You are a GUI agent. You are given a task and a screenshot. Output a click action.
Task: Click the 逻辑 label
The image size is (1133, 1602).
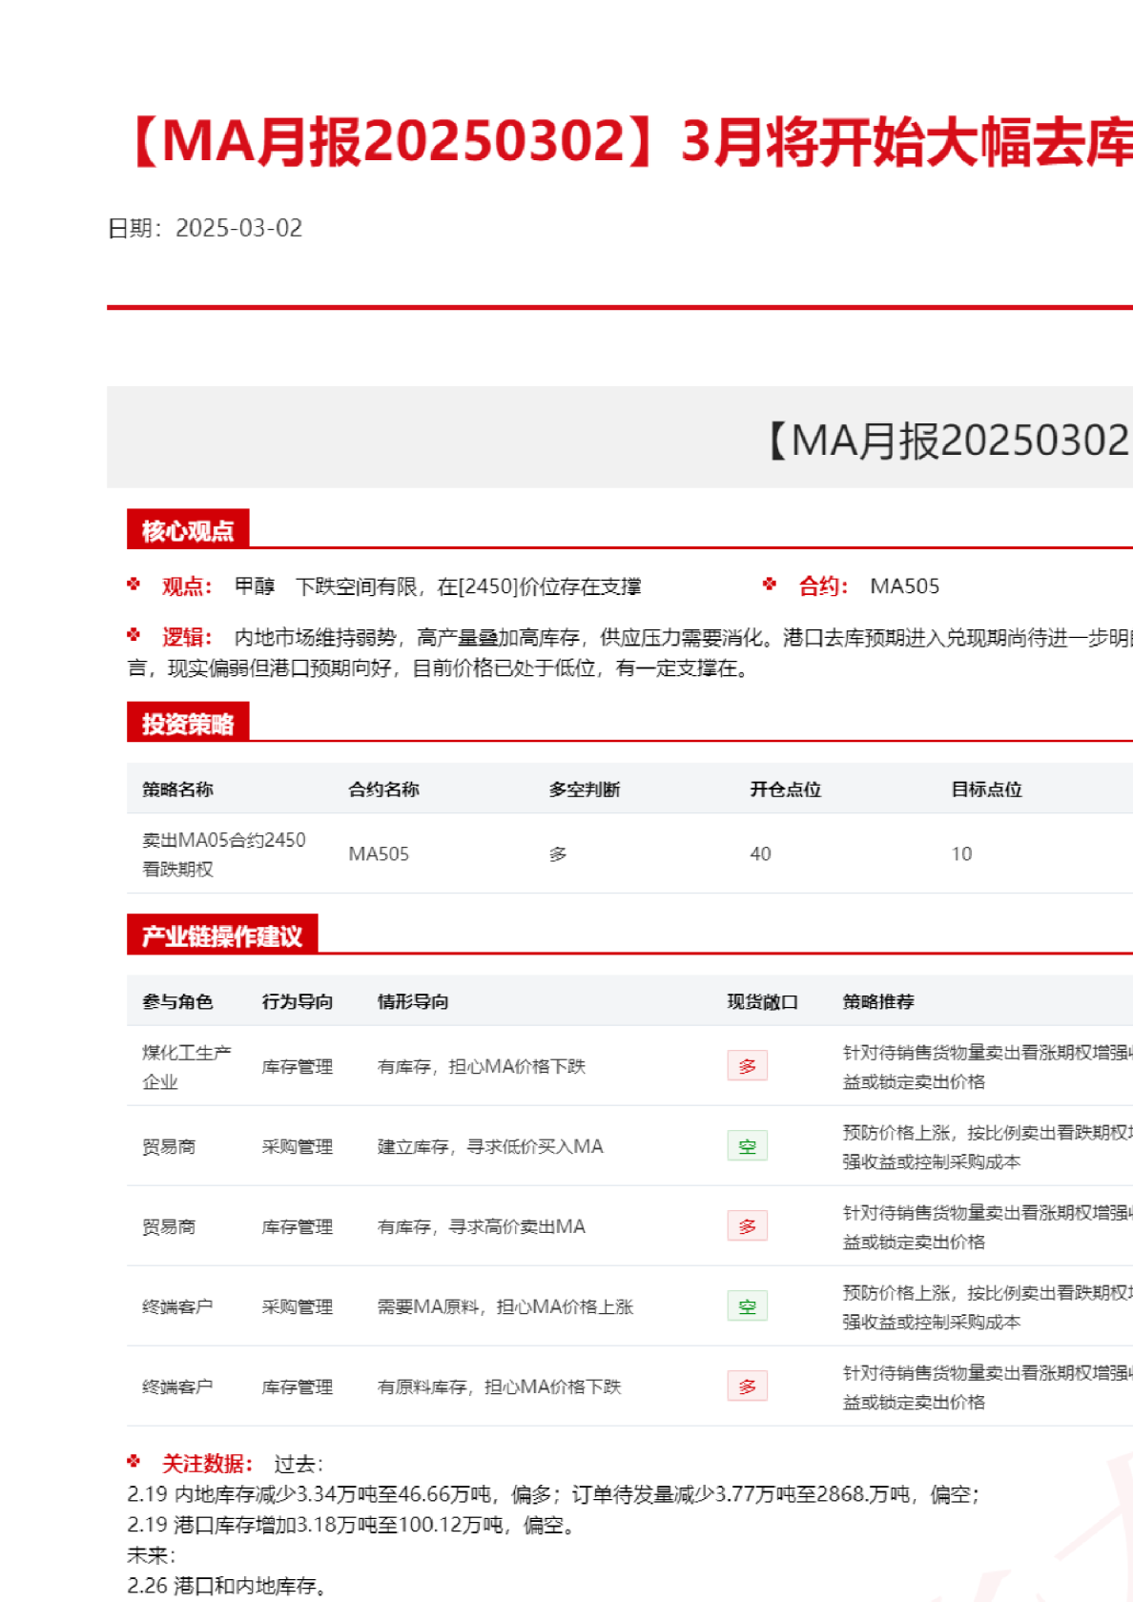tap(187, 637)
